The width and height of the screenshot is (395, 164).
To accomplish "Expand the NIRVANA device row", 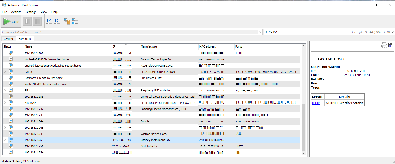I will [x=5, y=103].
